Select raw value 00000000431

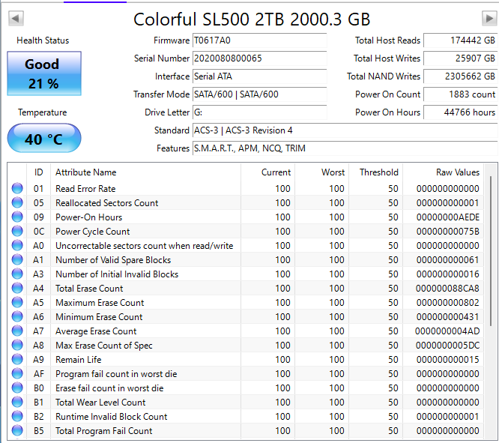click(x=447, y=317)
